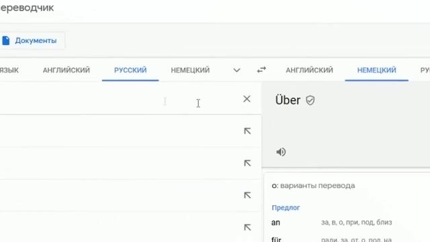
Task: Insert fourth suggestion using its arrow icon
Action: point(247,227)
